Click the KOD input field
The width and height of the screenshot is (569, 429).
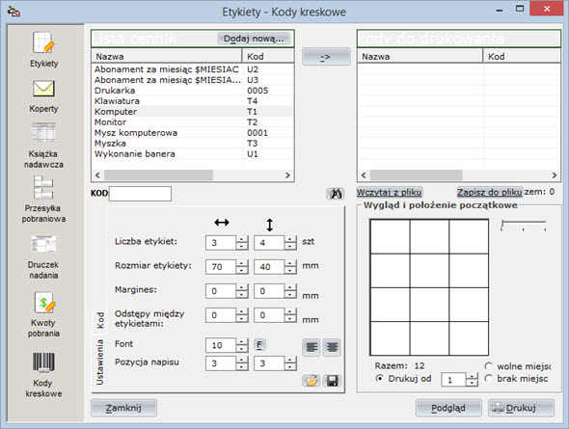[140, 194]
